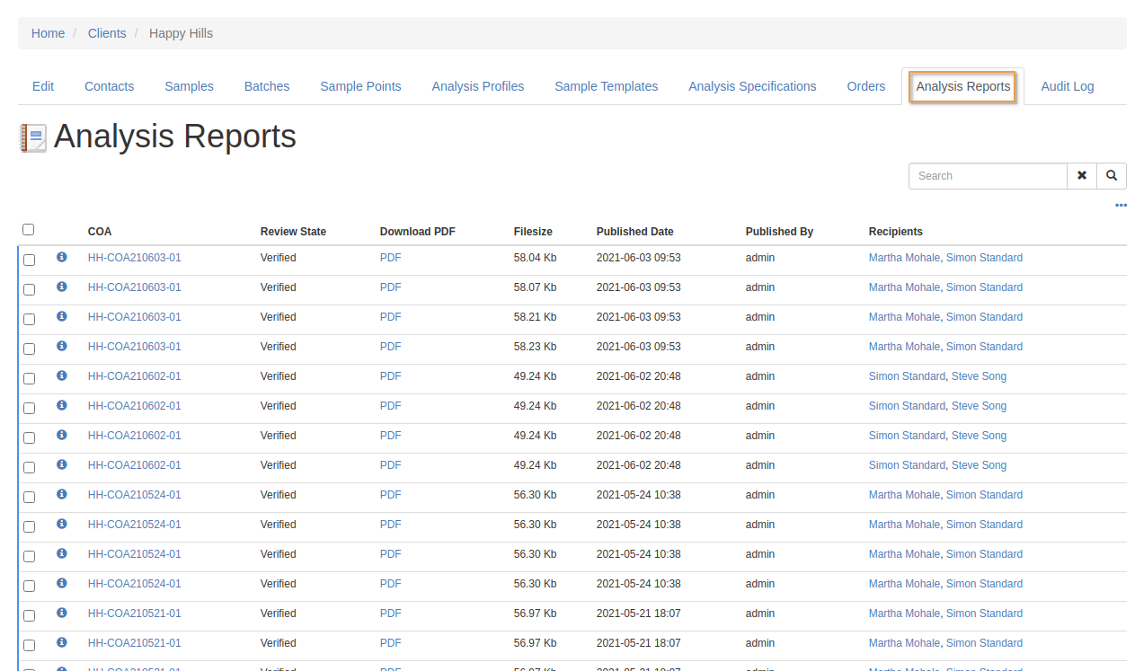Viewport: 1135px width, 671px height.
Task: Toggle the select-all checkbox in the table header
Action: point(28,229)
